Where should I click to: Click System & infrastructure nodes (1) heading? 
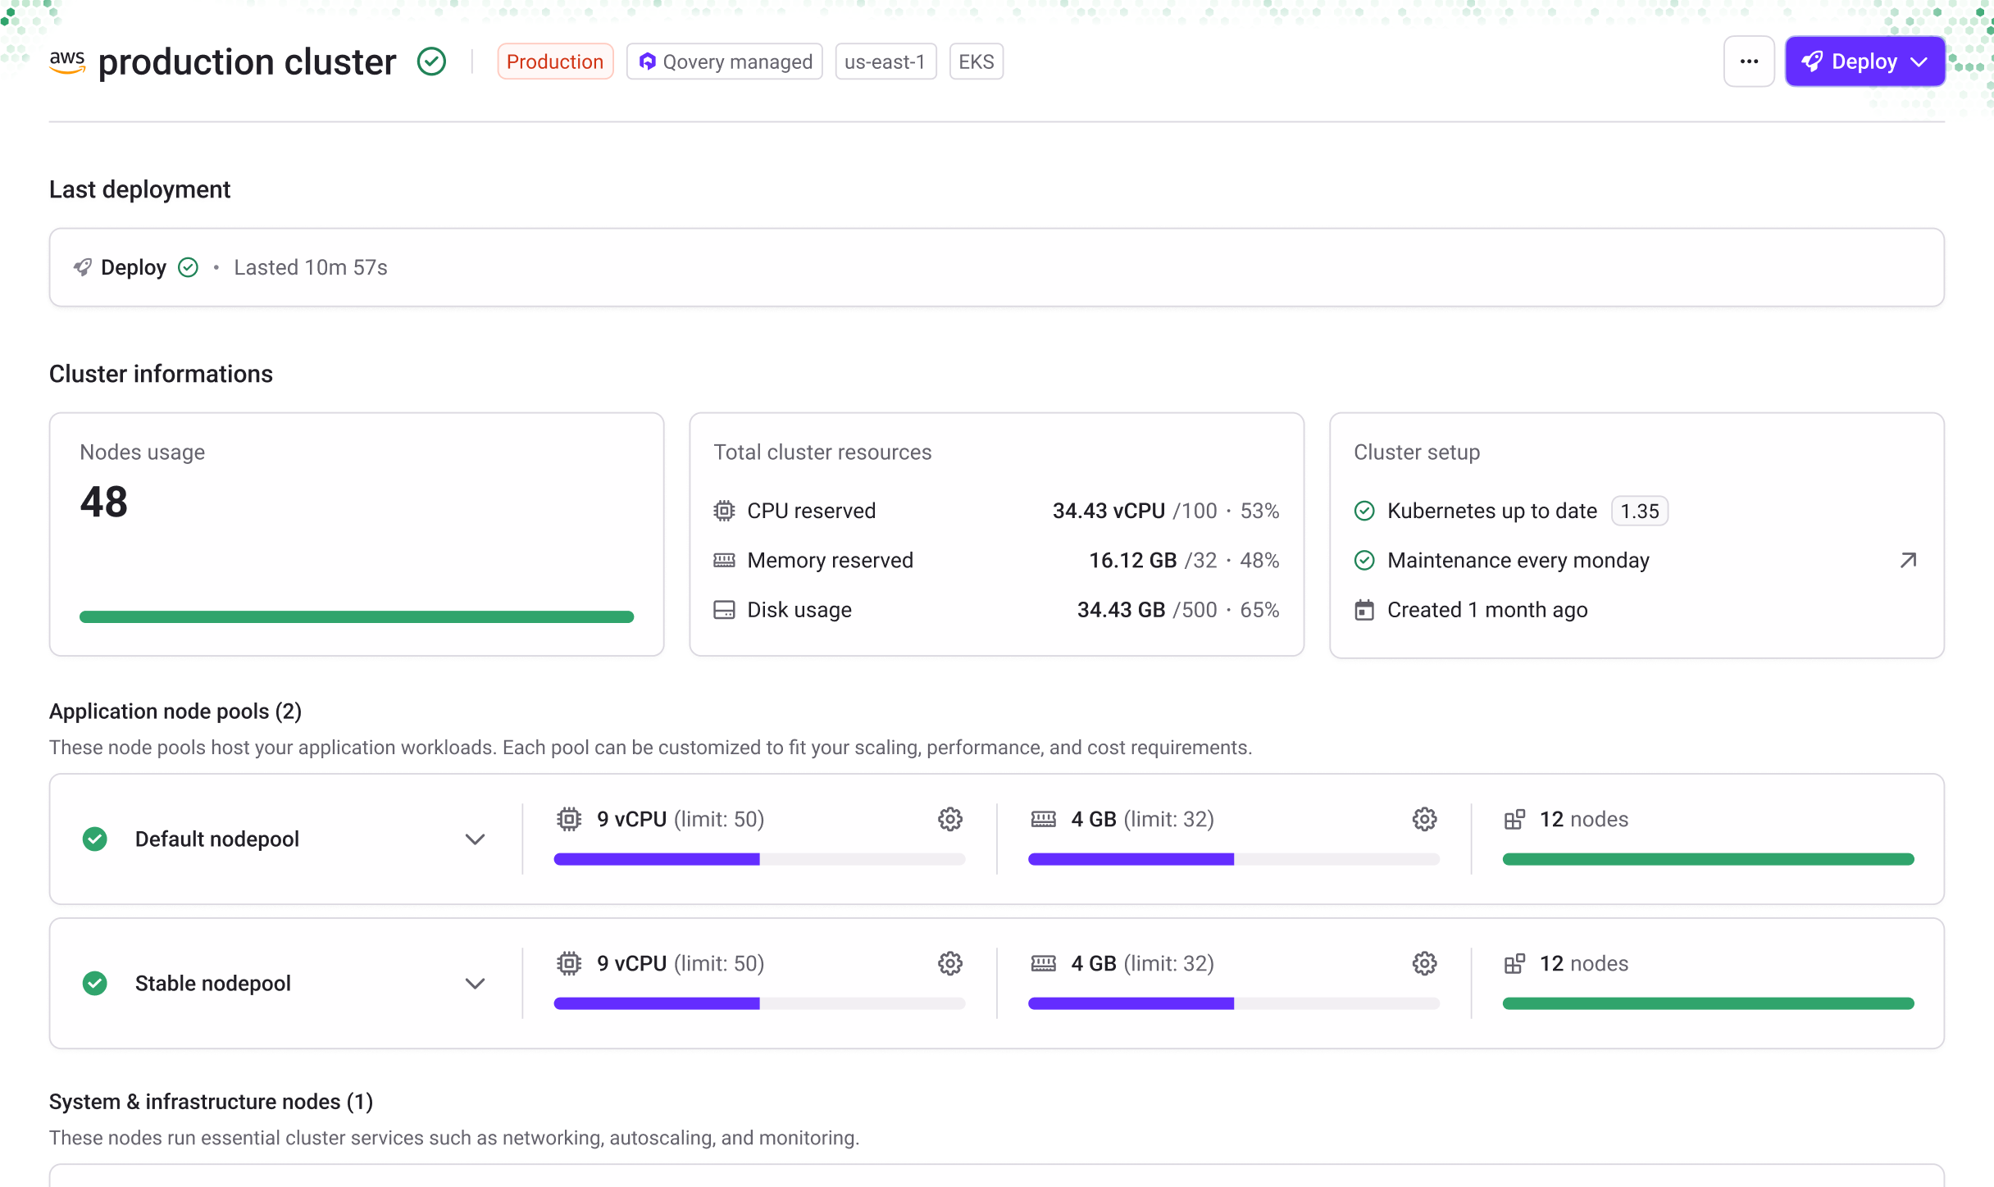[x=211, y=1101]
